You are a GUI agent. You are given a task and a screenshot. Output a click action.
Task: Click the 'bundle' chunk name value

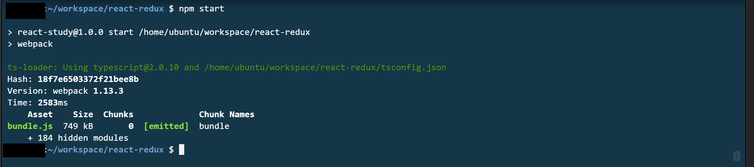214,126
